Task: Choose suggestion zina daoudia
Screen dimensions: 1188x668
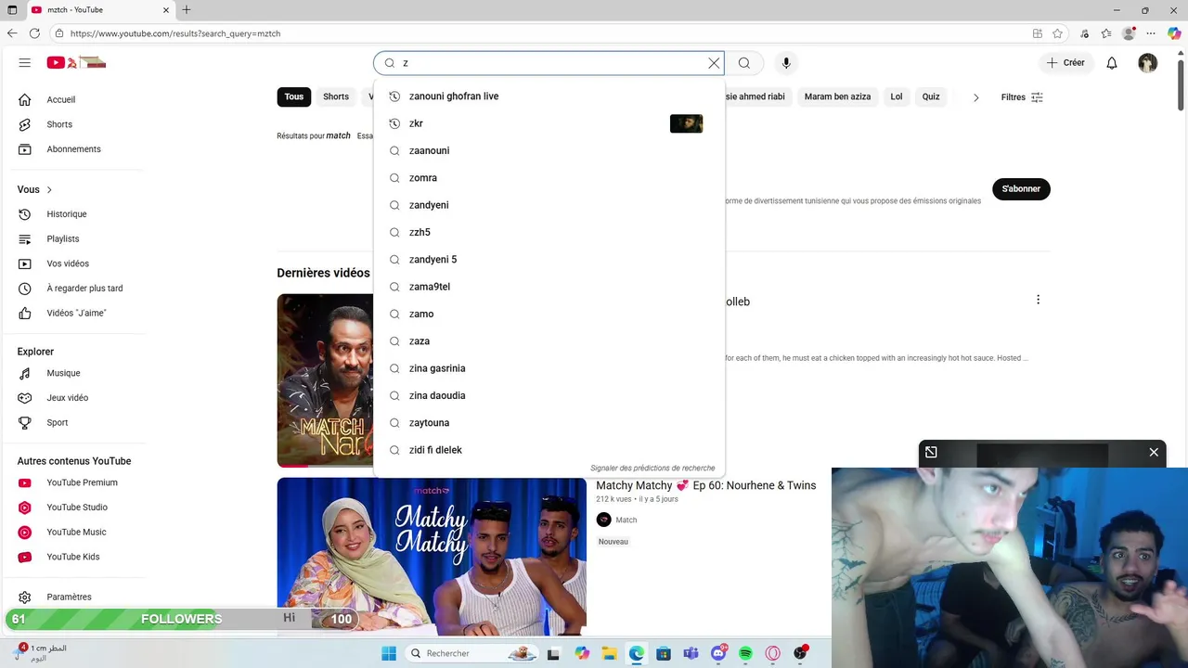Action: pyautogui.click(x=549, y=395)
